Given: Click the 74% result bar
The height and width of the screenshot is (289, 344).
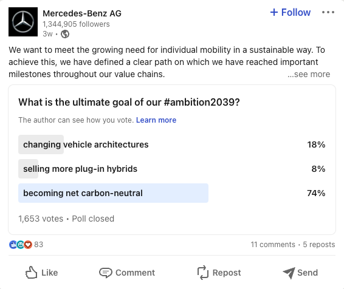Looking at the screenshot, I should tap(113, 193).
